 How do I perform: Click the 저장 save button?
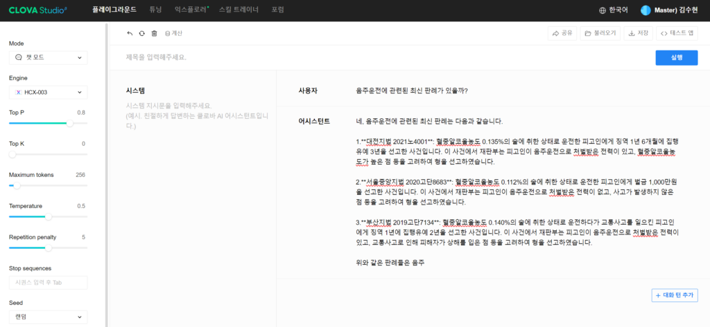point(639,33)
